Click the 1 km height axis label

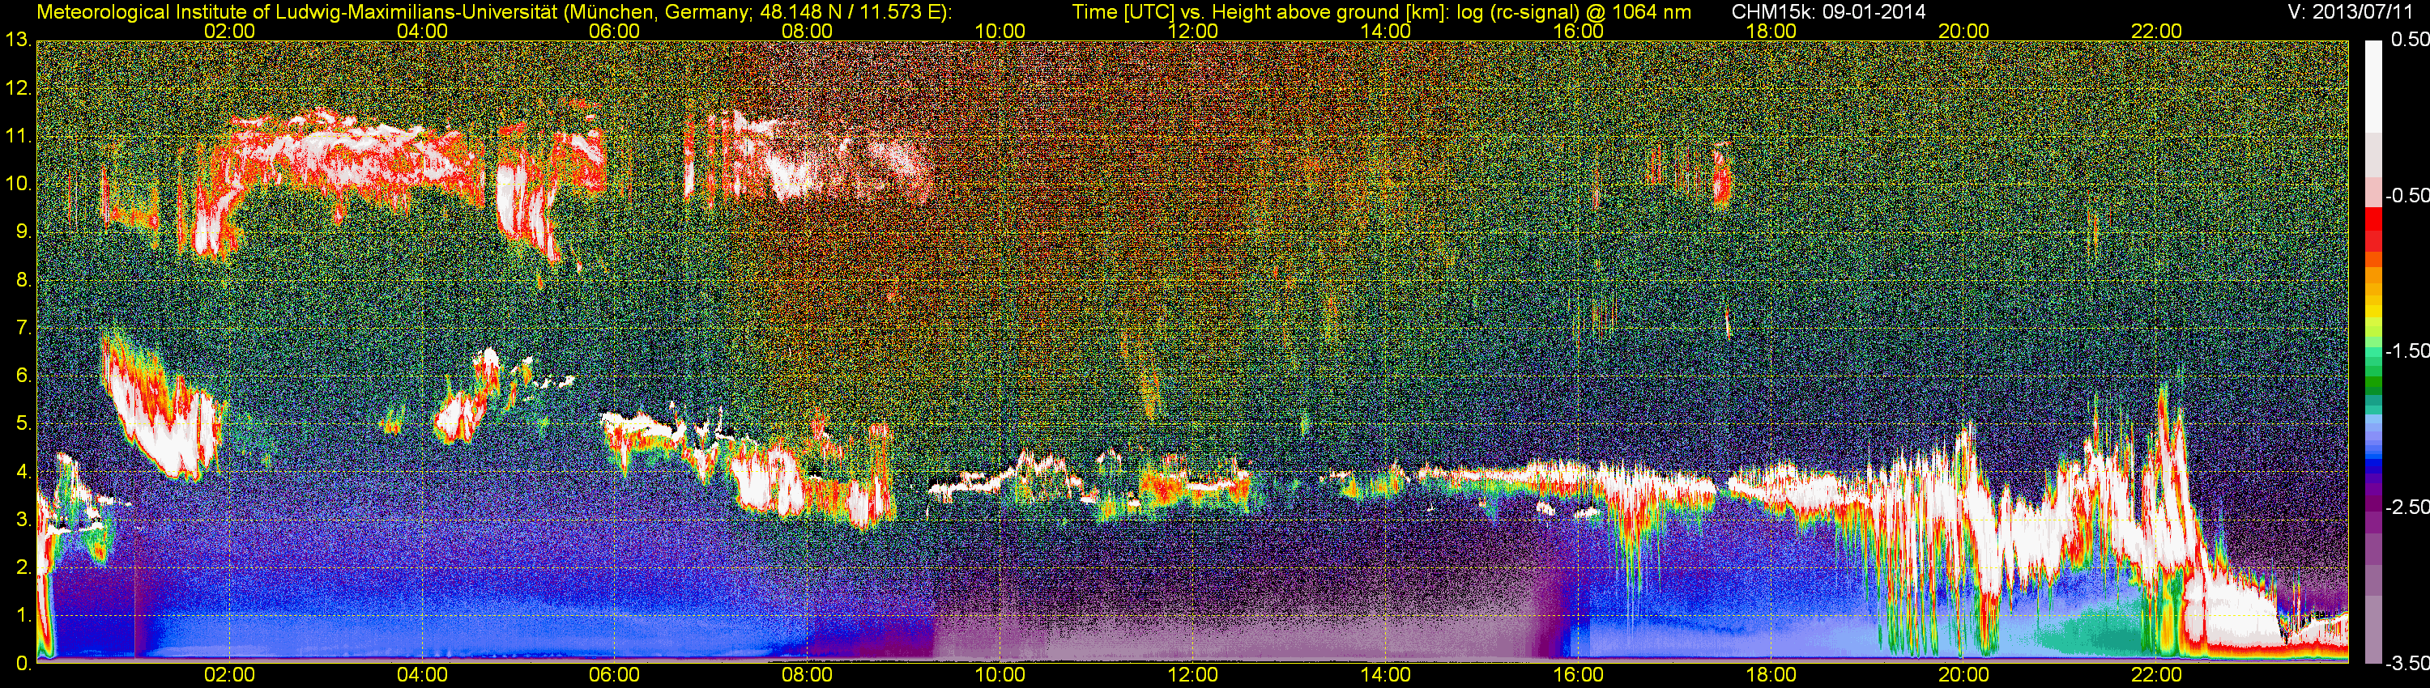pos(23,614)
